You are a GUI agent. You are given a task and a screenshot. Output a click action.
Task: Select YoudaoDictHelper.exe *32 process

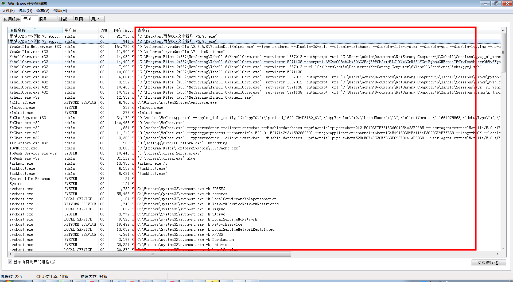point(254,47)
